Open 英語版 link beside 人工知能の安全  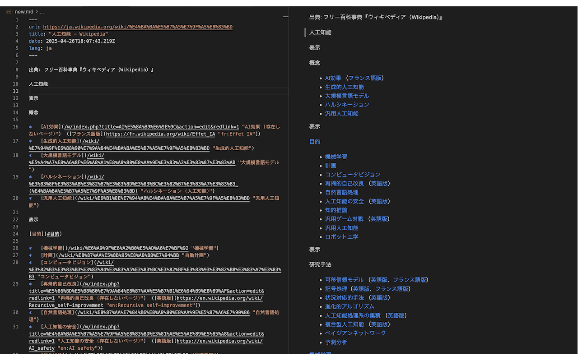pyautogui.click(x=378, y=201)
